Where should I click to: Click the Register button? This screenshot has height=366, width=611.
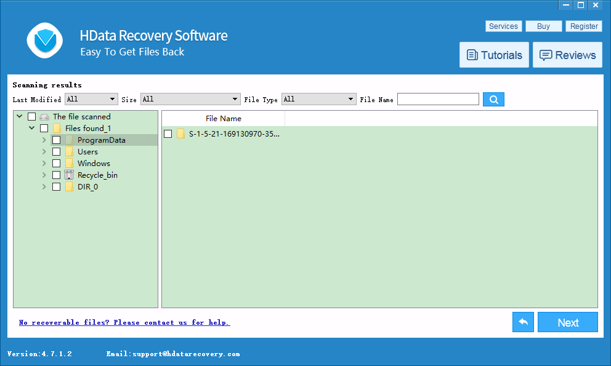(584, 26)
